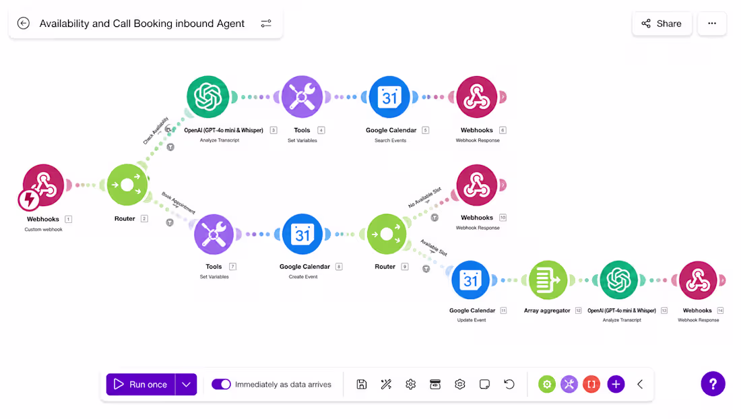Open Google Calendar Update Event module
The width and height of the screenshot is (741, 419).
[470, 280]
